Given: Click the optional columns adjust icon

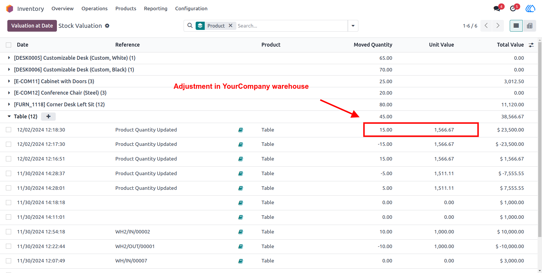Looking at the screenshot, I should point(531,45).
